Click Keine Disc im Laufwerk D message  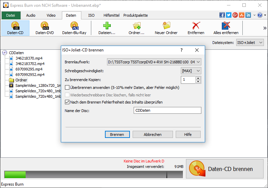pos(144,161)
